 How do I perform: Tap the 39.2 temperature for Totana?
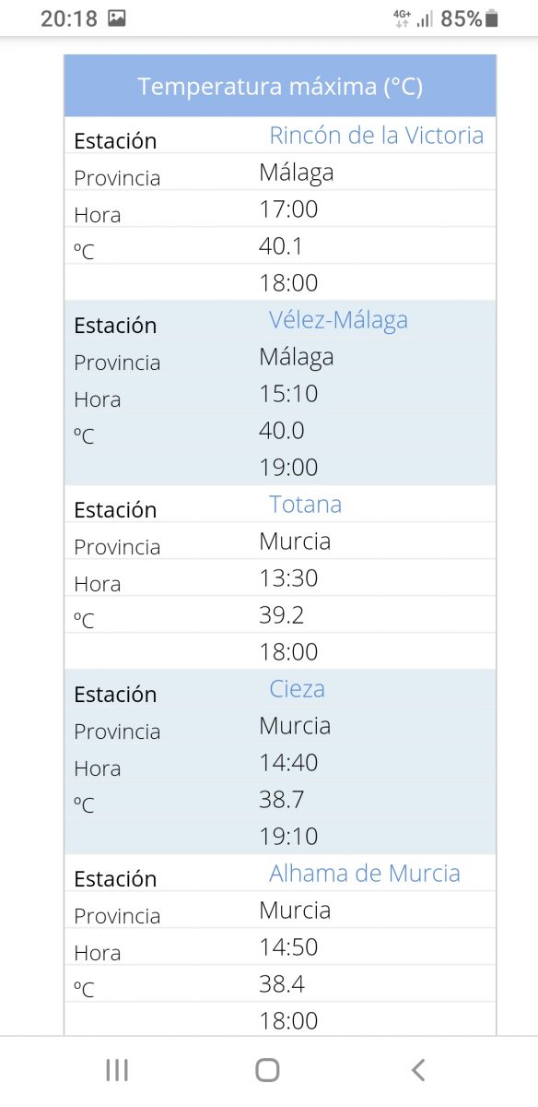281,615
